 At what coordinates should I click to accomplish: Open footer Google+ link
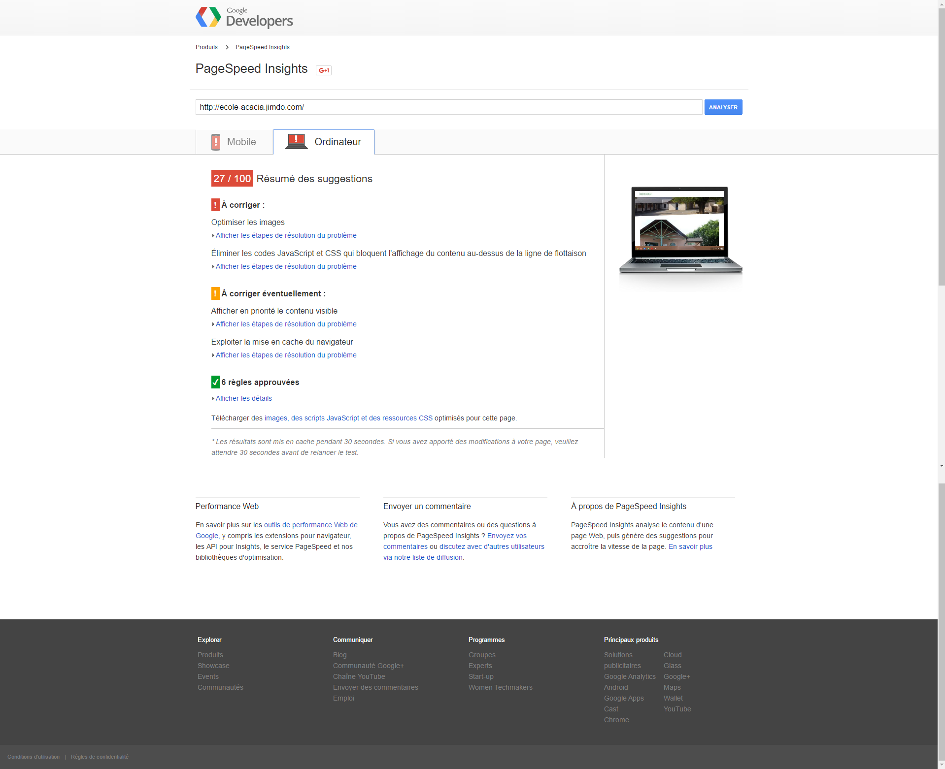click(677, 676)
